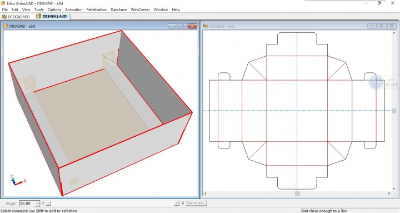Switch to the DESIGN2.ARD tab
This screenshot has height=213, width=400.
tap(16, 17)
